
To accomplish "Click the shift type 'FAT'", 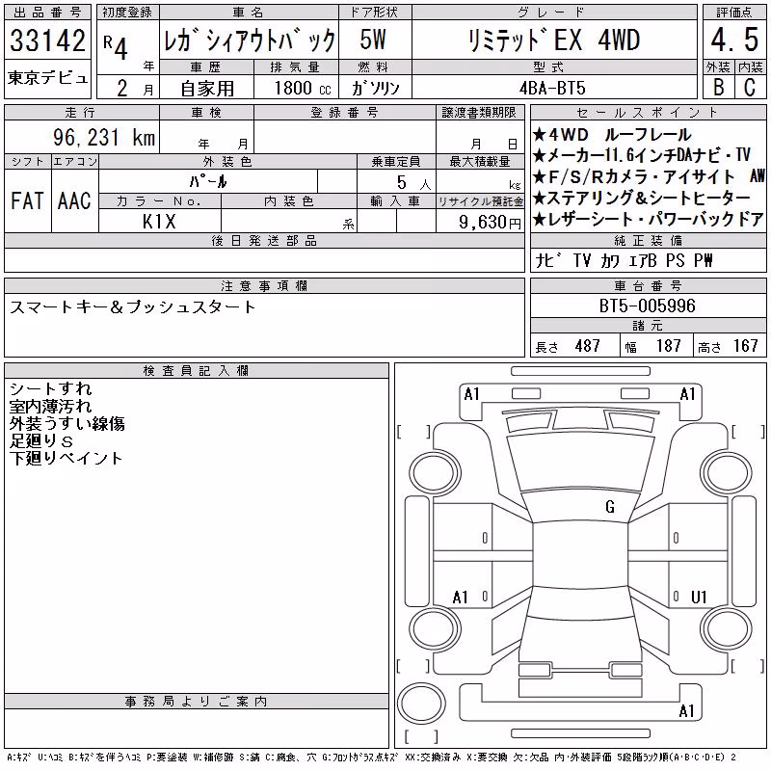I will point(27,201).
